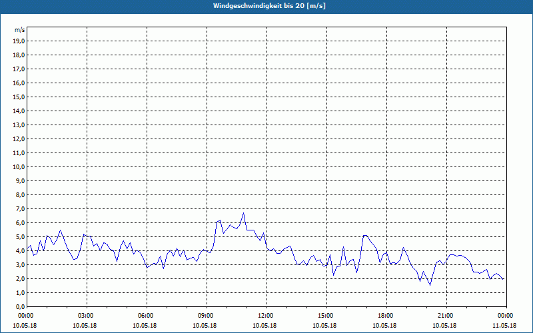
Task: Select date "10.05.18" beneath the 12:00 label
Action: [x=265, y=326]
